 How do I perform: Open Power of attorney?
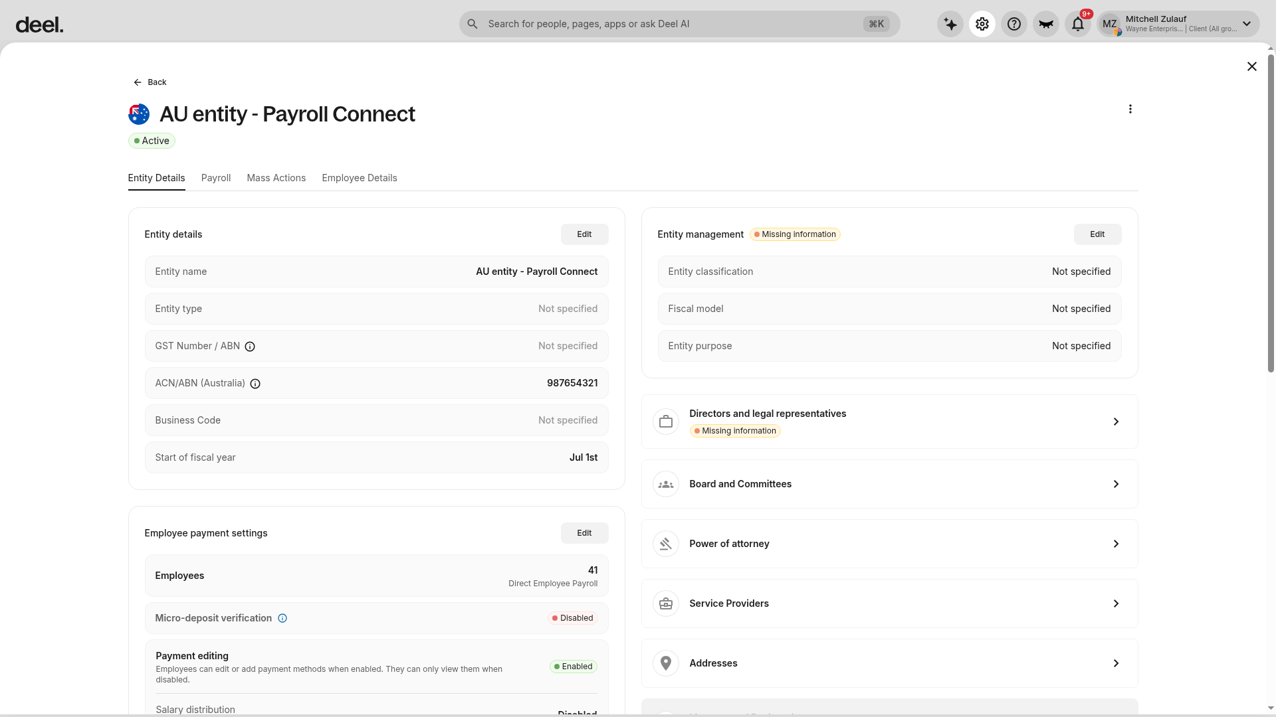(889, 544)
